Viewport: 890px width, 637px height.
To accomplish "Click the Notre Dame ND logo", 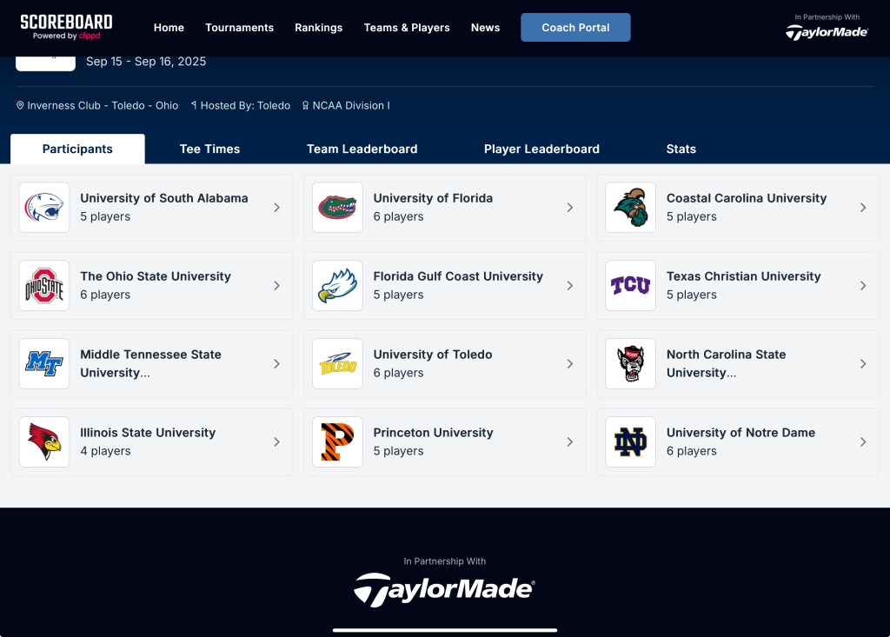I will [x=630, y=442].
